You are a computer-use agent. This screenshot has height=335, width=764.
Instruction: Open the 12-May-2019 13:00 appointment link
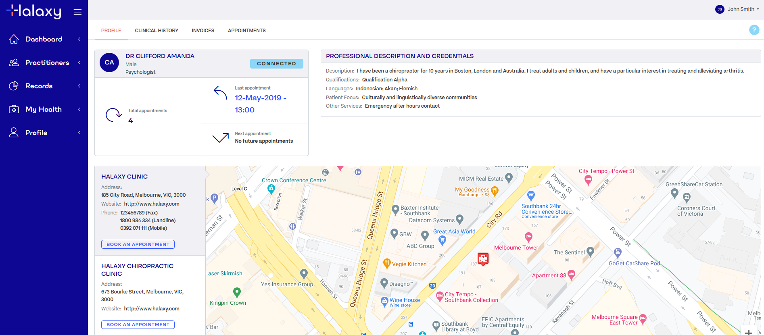click(261, 104)
